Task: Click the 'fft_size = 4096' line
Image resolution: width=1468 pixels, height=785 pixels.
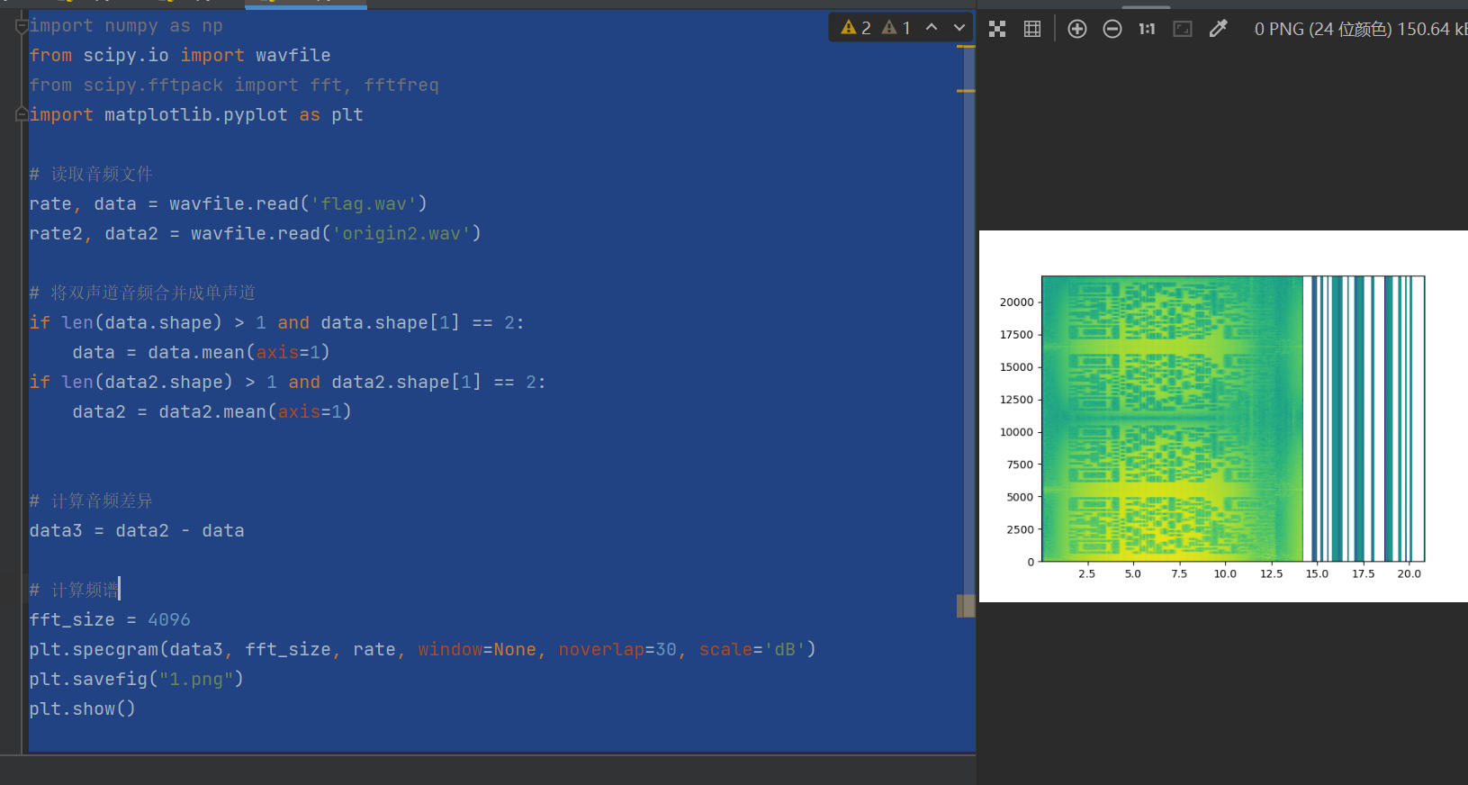Action: [x=110, y=620]
